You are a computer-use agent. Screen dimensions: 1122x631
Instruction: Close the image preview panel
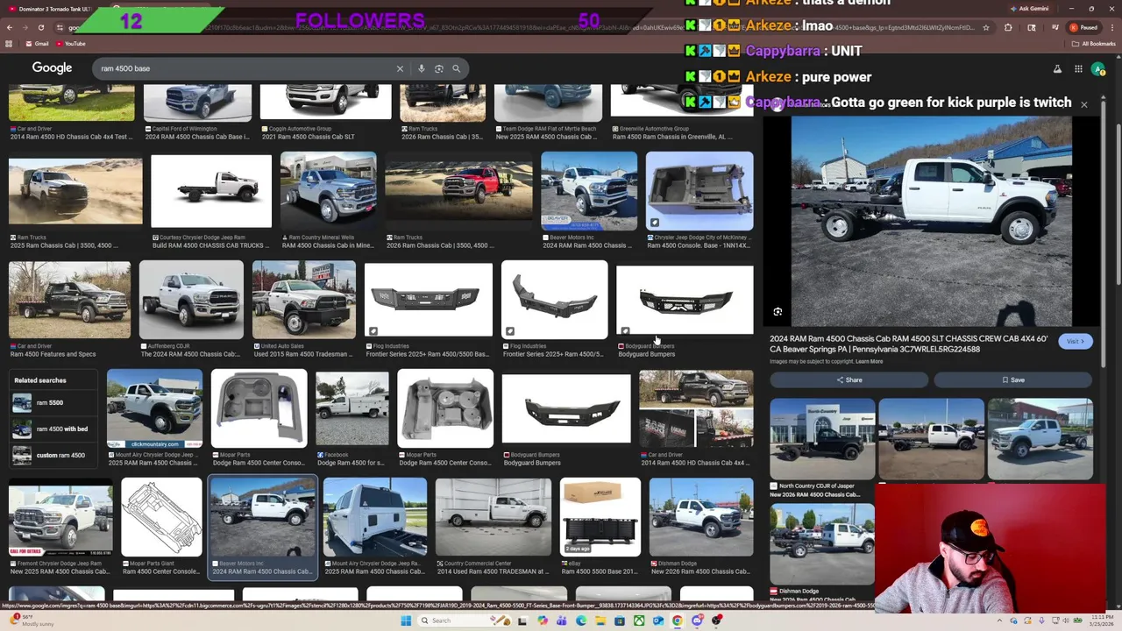point(1083,105)
